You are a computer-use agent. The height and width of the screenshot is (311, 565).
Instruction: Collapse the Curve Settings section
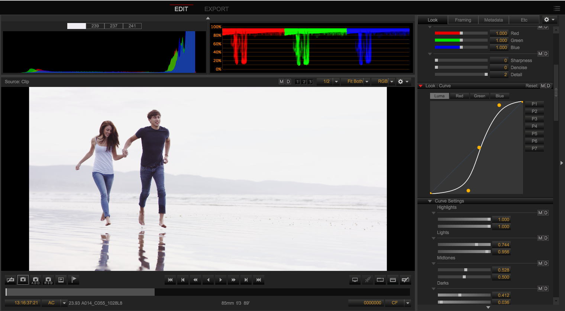(x=430, y=201)
